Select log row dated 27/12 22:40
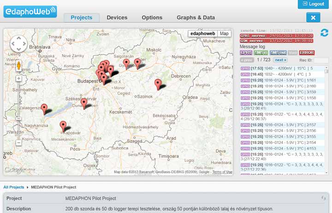The width and height of the screenshot is (332, 213). coord(282,156)
